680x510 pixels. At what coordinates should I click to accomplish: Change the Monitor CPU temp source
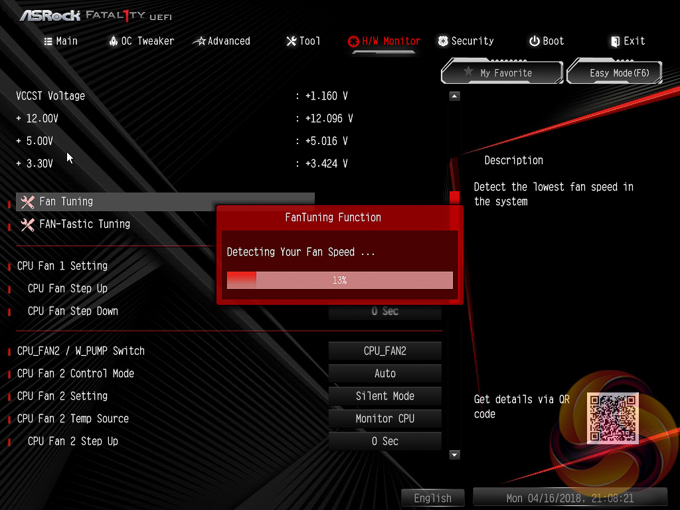tap(384, 418)
